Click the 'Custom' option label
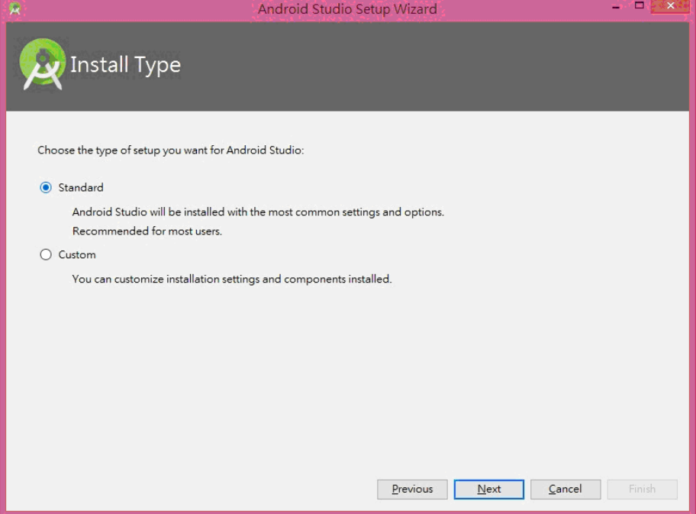696x514 pixels. click(77, 254)
